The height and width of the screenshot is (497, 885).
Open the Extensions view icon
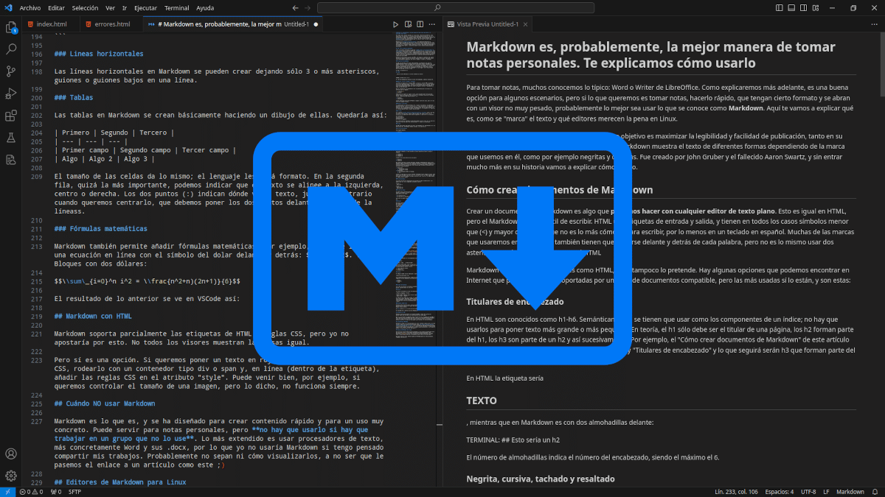pyautogui.click(x=11, y=115)
